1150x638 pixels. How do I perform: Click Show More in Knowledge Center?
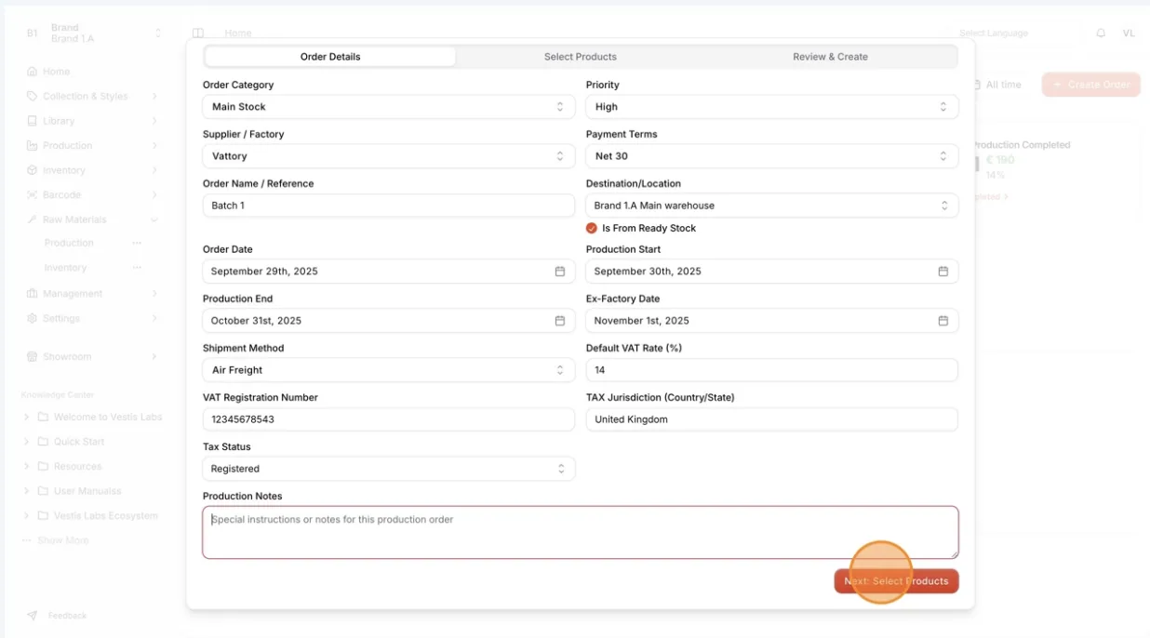(57, 540)
